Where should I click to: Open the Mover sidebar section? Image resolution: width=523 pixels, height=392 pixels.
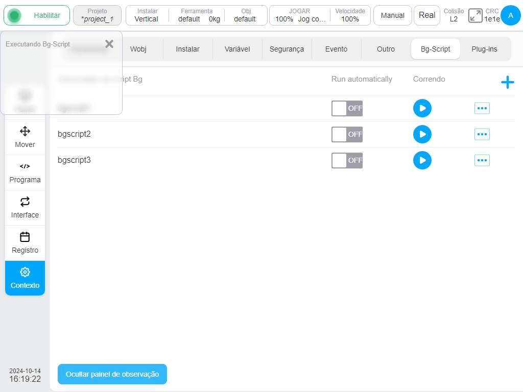(x=25, y=137)
